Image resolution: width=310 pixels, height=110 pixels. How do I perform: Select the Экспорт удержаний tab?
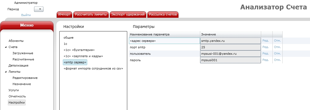pyautogui.click(x=128, y=14)
